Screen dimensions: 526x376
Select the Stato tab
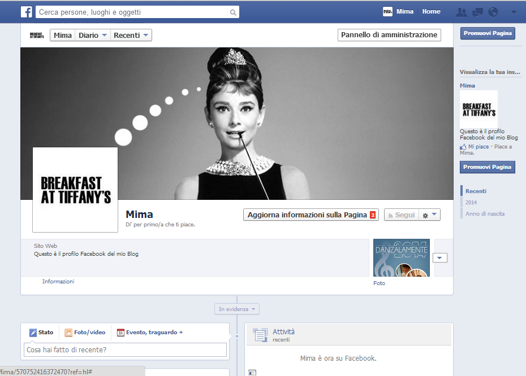point(41,333)
